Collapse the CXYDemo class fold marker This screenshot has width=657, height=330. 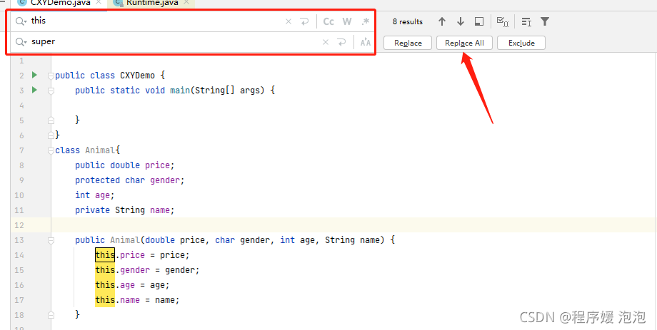pos(51,76)
